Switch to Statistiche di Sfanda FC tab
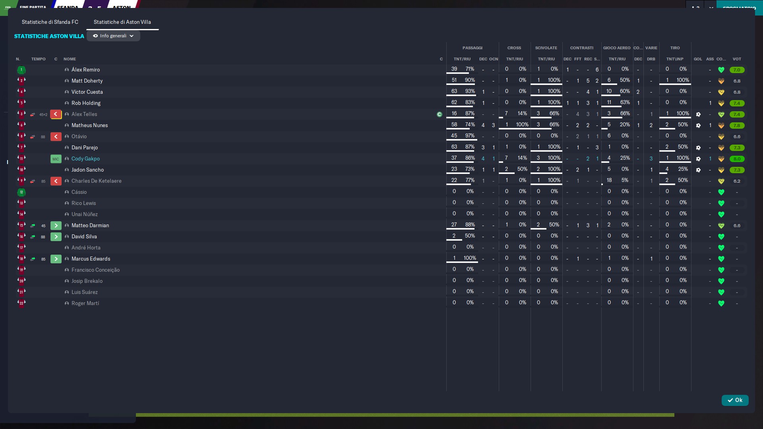Image resolution: width=763 pixels, height=429 pixels. (x=50, y=22)
